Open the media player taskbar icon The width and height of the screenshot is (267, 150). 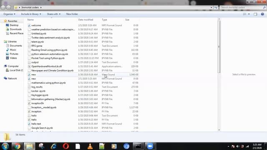coord(114,146)
